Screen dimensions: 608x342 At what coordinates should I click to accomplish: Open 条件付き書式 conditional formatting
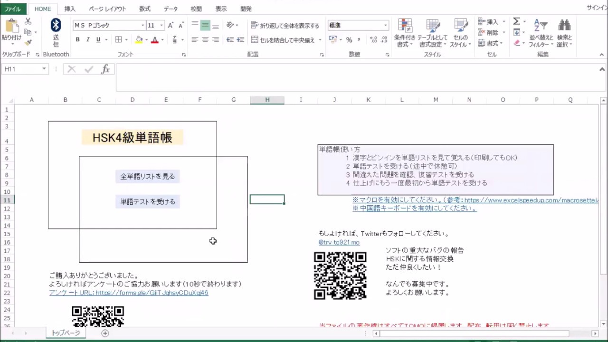point(405,33)
